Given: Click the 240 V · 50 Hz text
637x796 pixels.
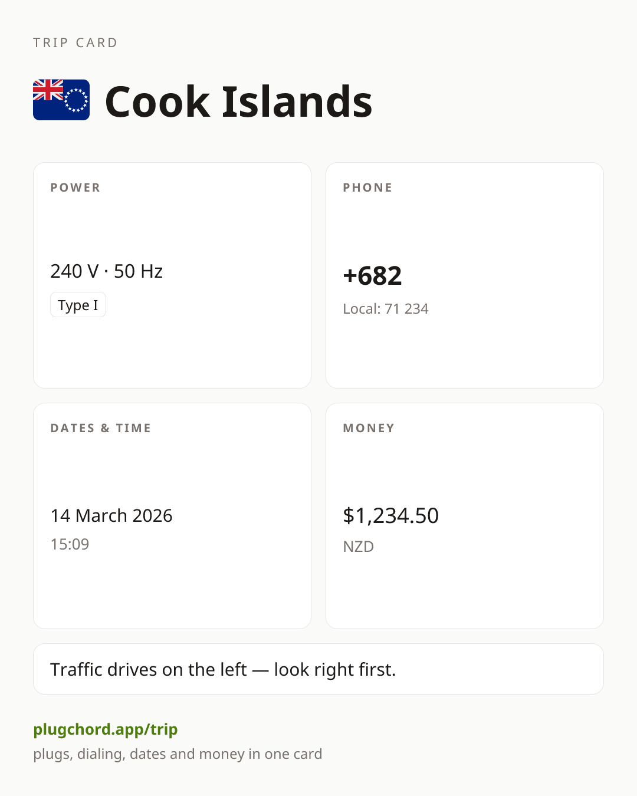Looking at the screenshot, I should click(x=107, y=271).
